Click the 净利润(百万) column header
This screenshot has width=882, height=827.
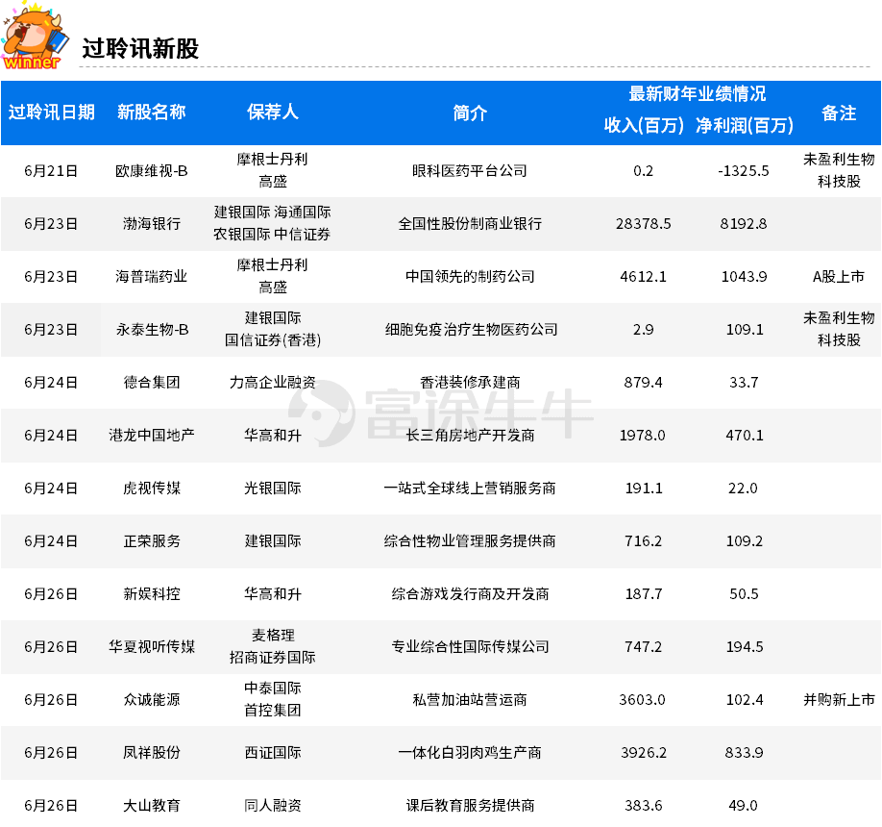pyautogui.click(x=745, y=125)
